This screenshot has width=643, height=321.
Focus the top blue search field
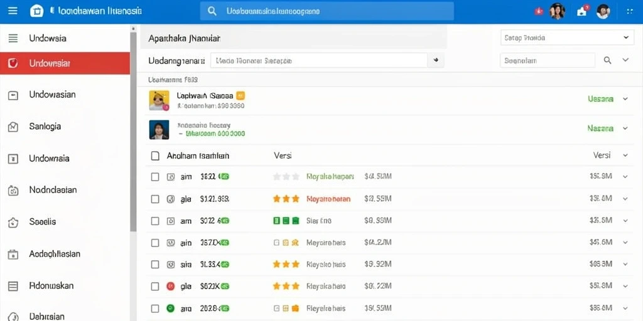pos(327,11)
